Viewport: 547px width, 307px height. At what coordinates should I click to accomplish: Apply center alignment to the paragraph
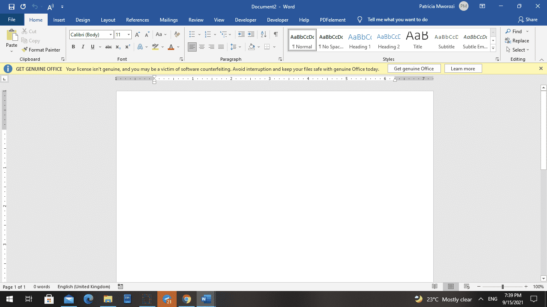click(x=202, y=47)
